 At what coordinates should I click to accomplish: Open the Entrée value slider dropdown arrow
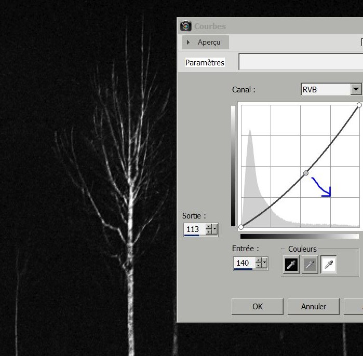pos(265,263)
